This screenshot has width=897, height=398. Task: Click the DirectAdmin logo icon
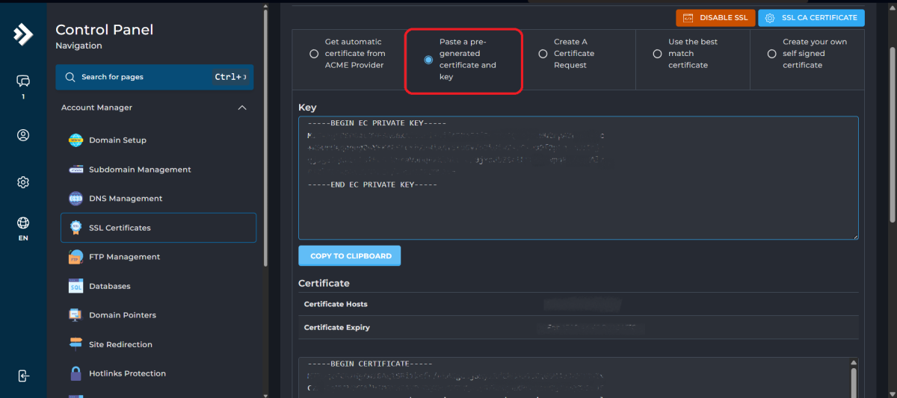tap(23, 34)
